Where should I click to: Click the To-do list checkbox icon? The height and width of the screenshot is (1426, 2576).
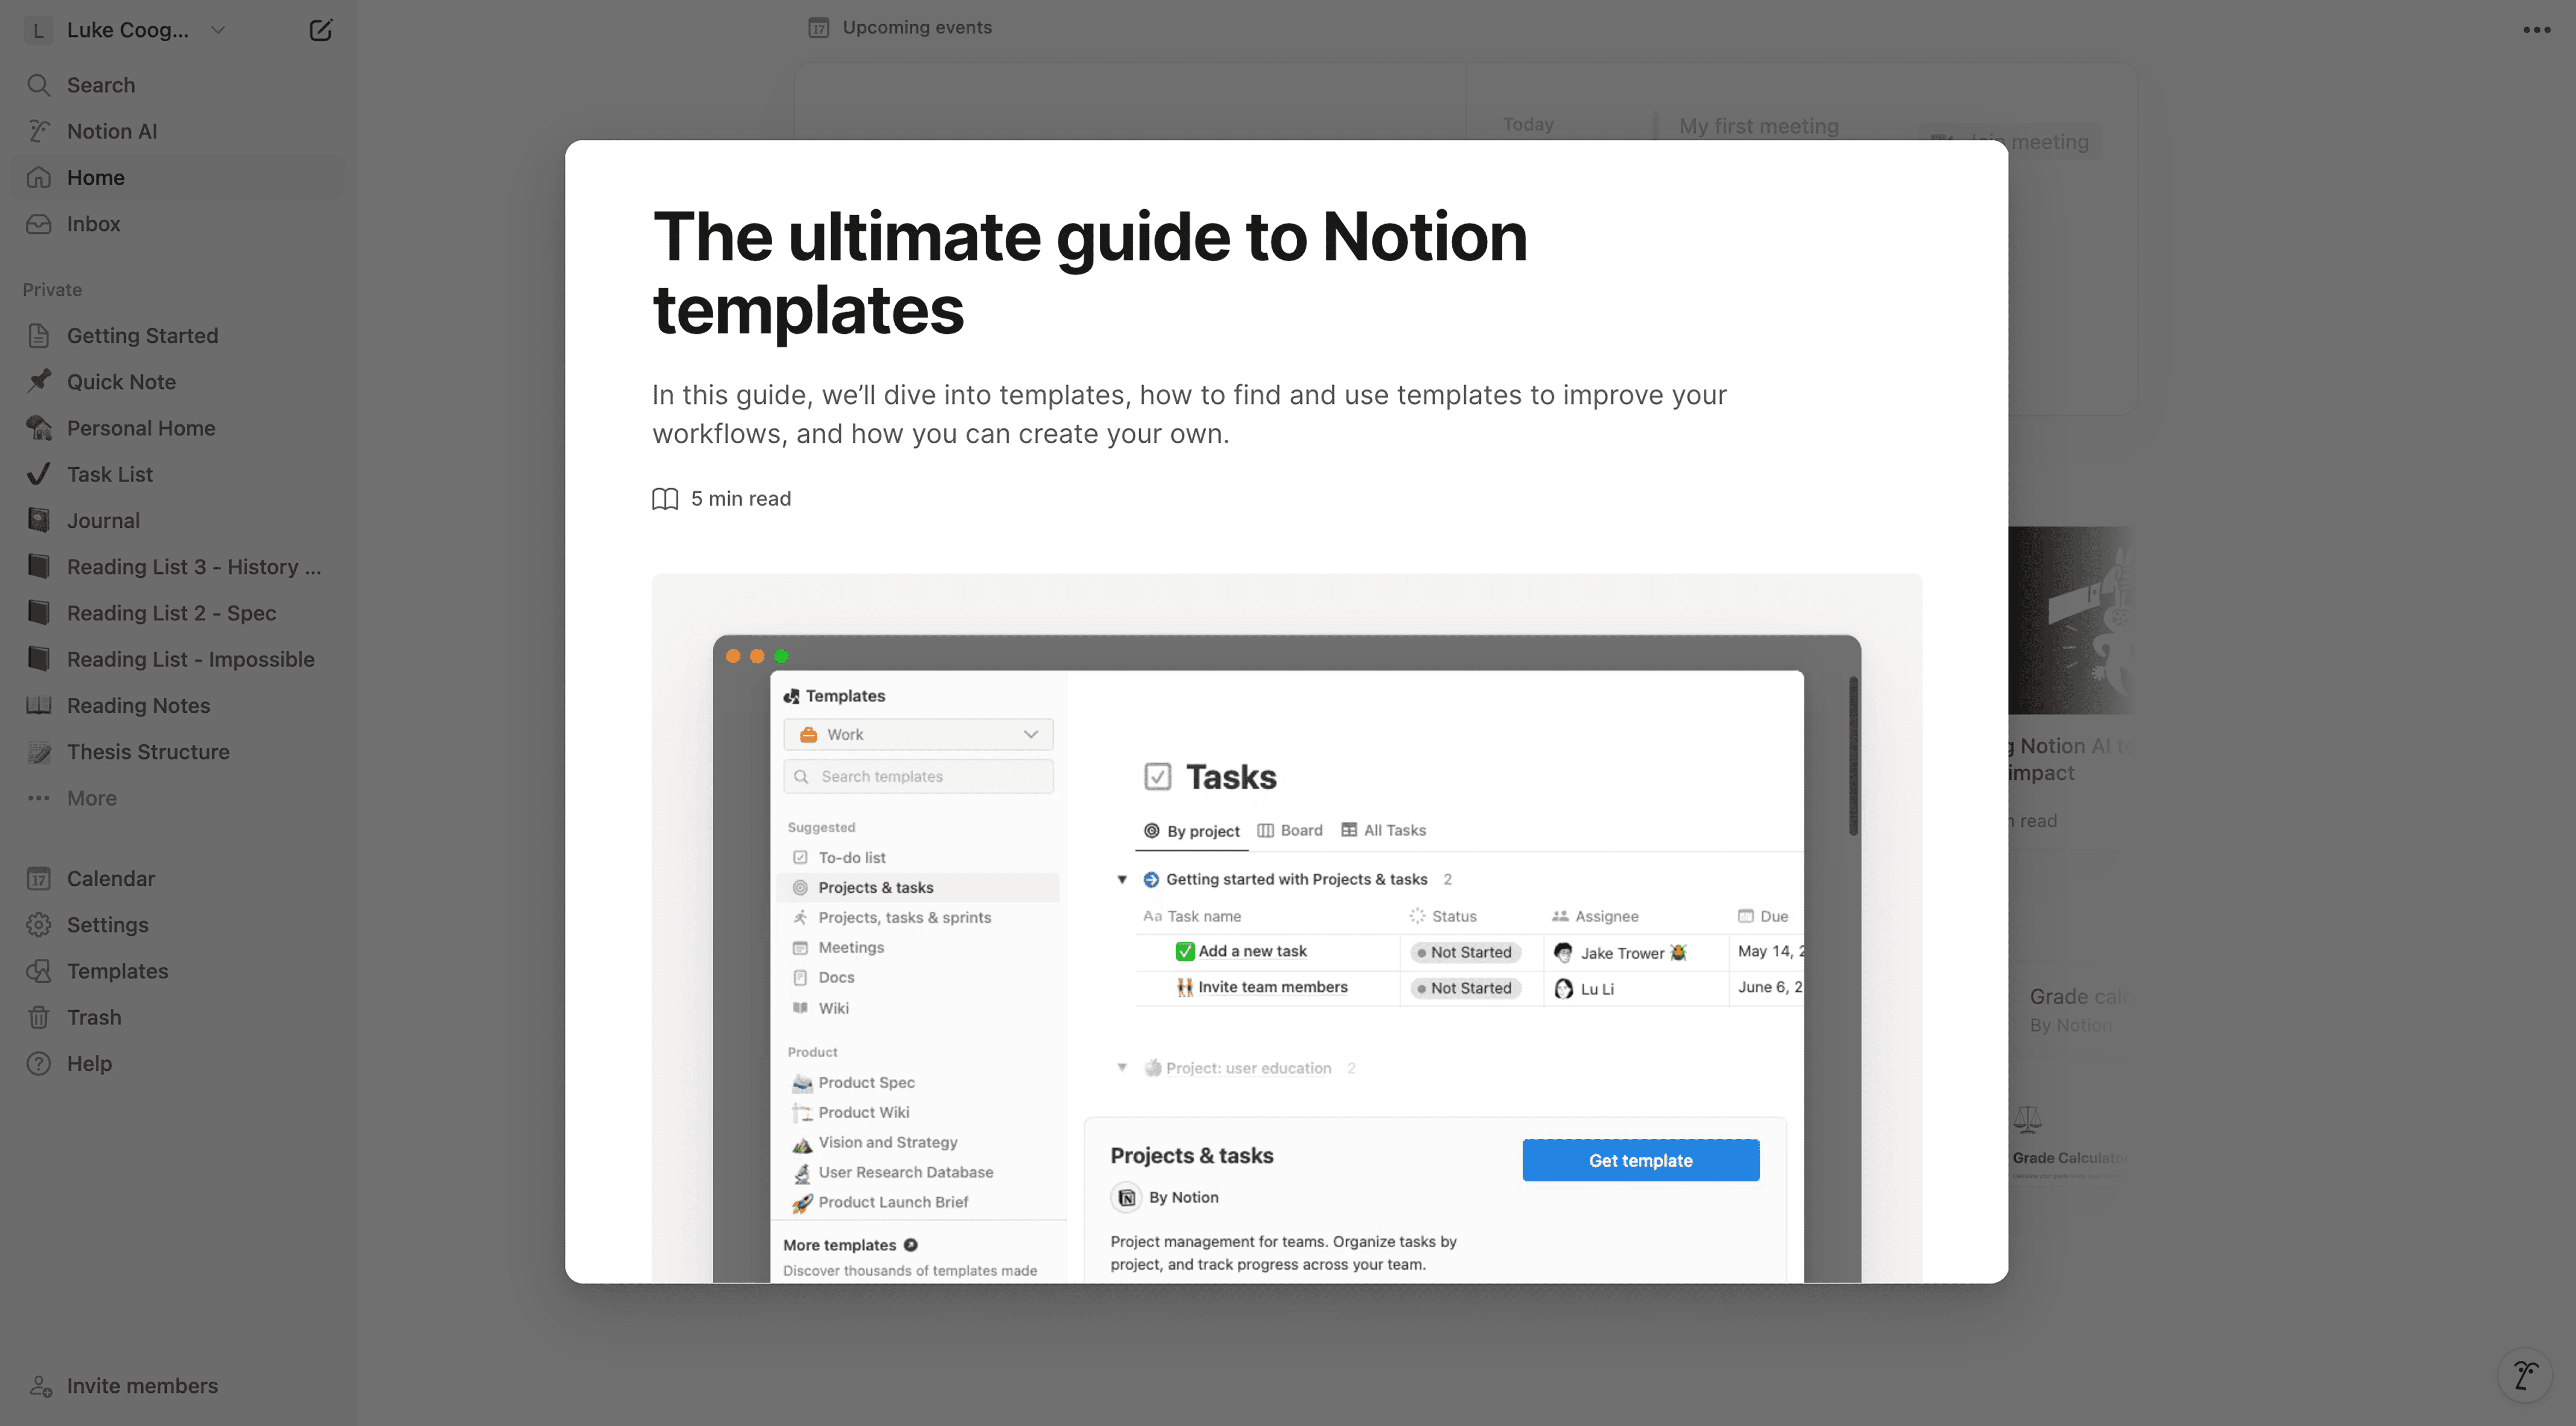pyautogui.click(x=800, y=857)
